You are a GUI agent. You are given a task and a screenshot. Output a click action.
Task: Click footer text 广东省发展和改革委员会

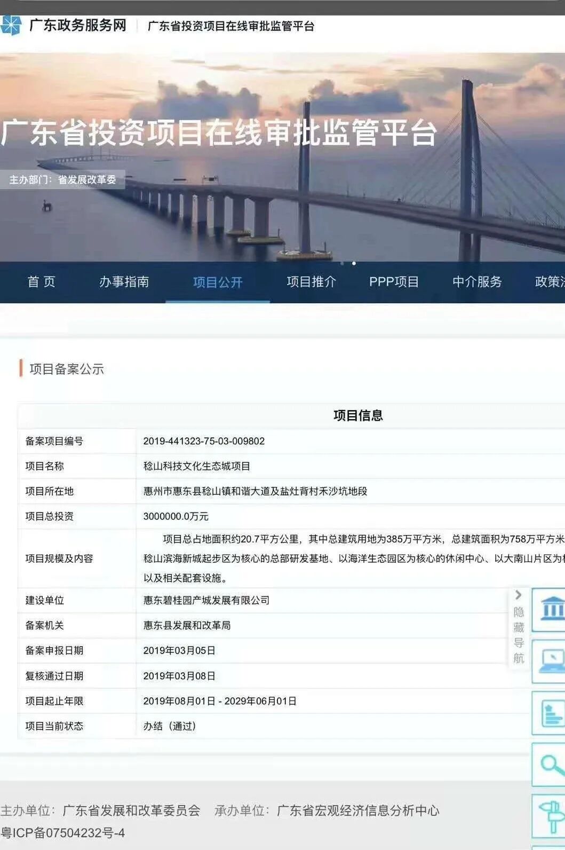pyautogui.click(x=131, y=810)
